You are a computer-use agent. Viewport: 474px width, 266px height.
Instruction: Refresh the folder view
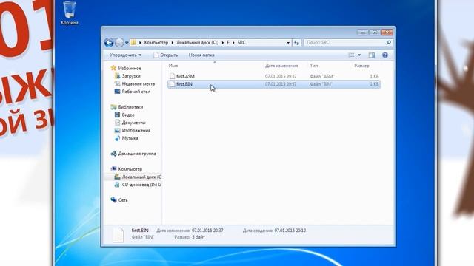[296, 43]
